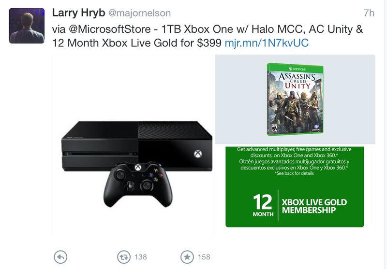Click the $399 price in the tweet
This screenshot has height=269, width=387.
(209, 43)
